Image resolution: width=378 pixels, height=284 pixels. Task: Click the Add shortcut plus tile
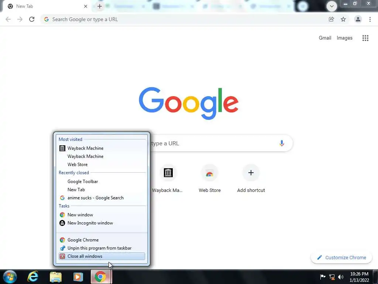251,179
